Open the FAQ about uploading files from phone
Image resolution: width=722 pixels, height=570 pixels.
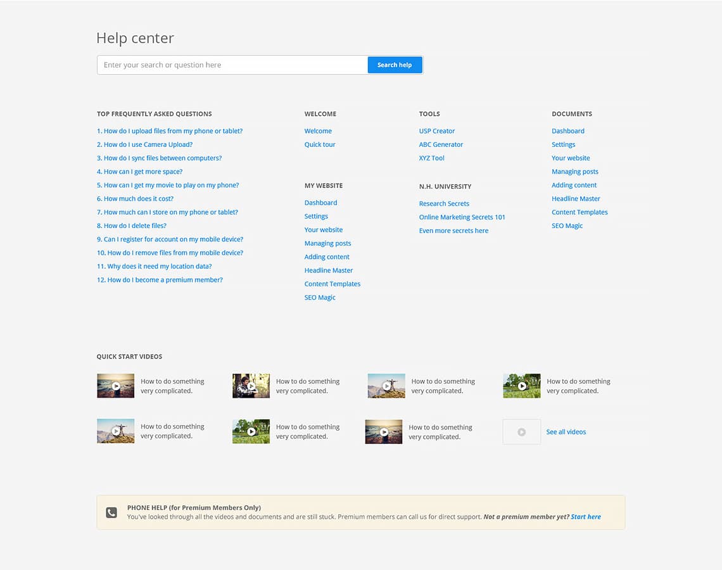[x=170, y=130]
